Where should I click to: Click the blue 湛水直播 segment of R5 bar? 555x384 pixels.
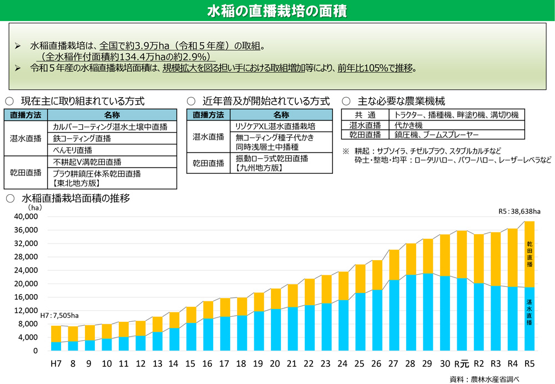(529, 319)
